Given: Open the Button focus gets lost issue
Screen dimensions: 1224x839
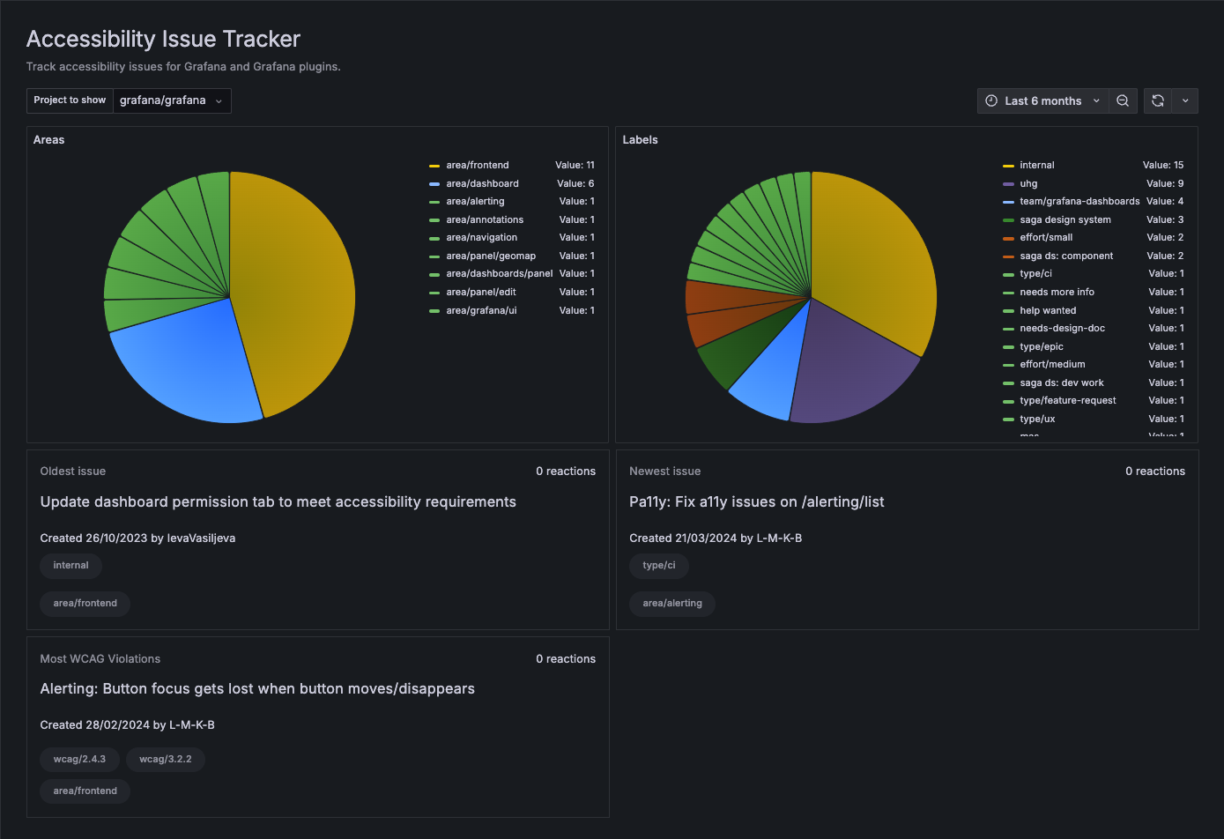Looking at the screenshot, I should 257,689.
